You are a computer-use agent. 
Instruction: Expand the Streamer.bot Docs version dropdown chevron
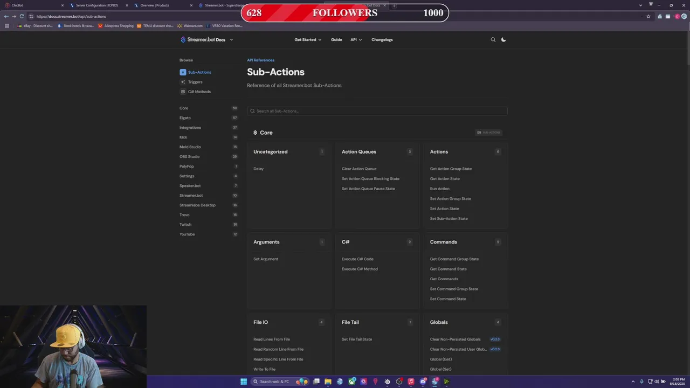(x=231, y=39)
